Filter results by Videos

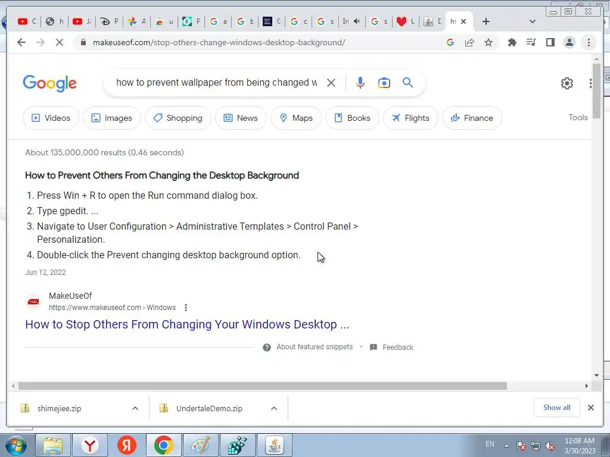point(51,118)
